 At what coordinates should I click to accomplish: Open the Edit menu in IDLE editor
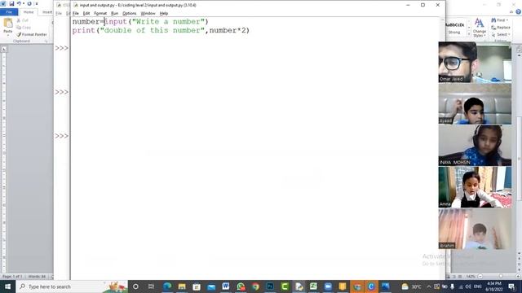pos(86,13)
